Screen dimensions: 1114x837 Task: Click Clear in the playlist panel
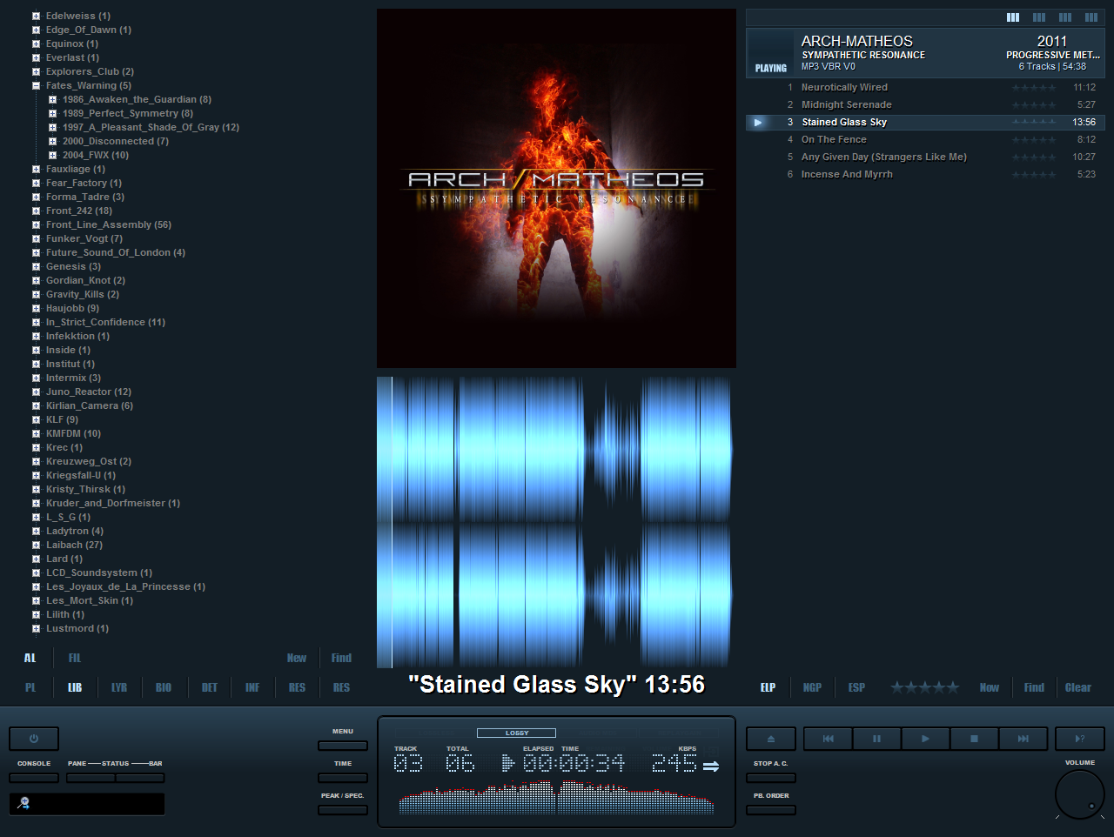[1078, 688]
